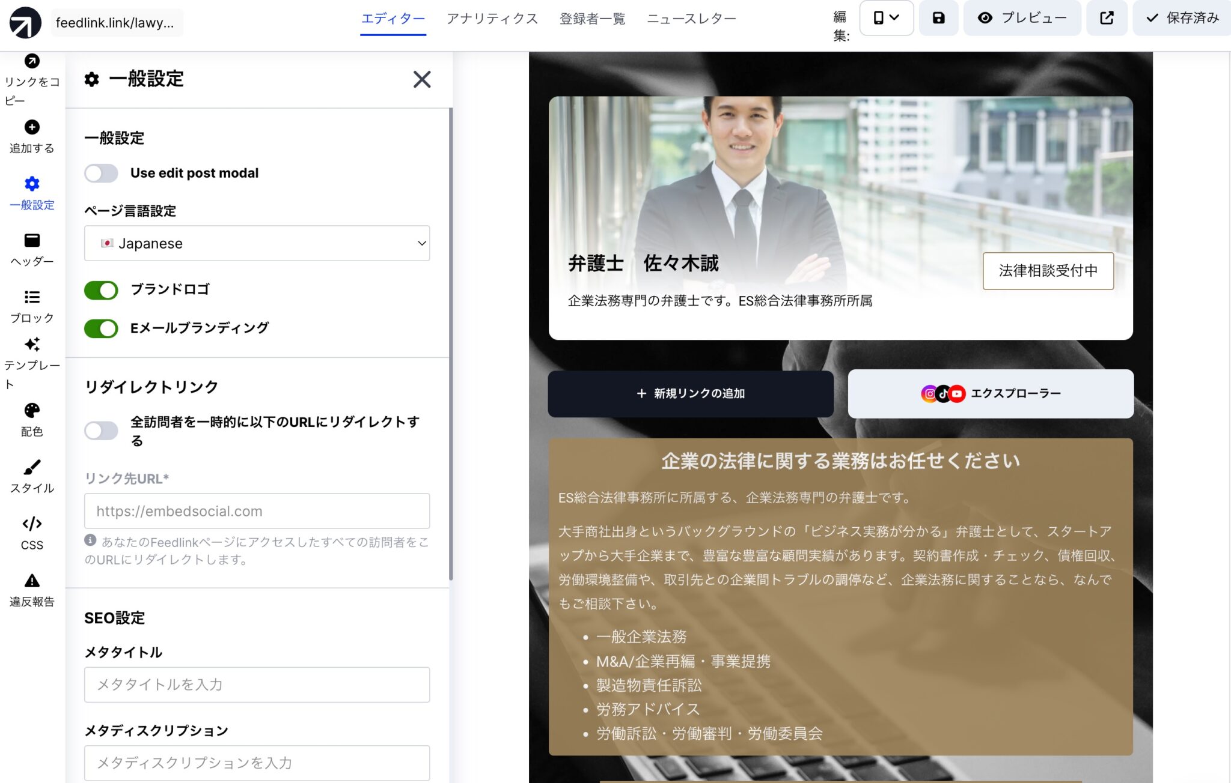Click heading 企業の法律に関する業務はお任せください
This screenshot has height=783, width=1231.
coord(841,461)
